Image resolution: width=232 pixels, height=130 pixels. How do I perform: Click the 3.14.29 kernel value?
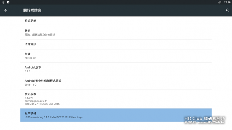click(x=29, y=98)
